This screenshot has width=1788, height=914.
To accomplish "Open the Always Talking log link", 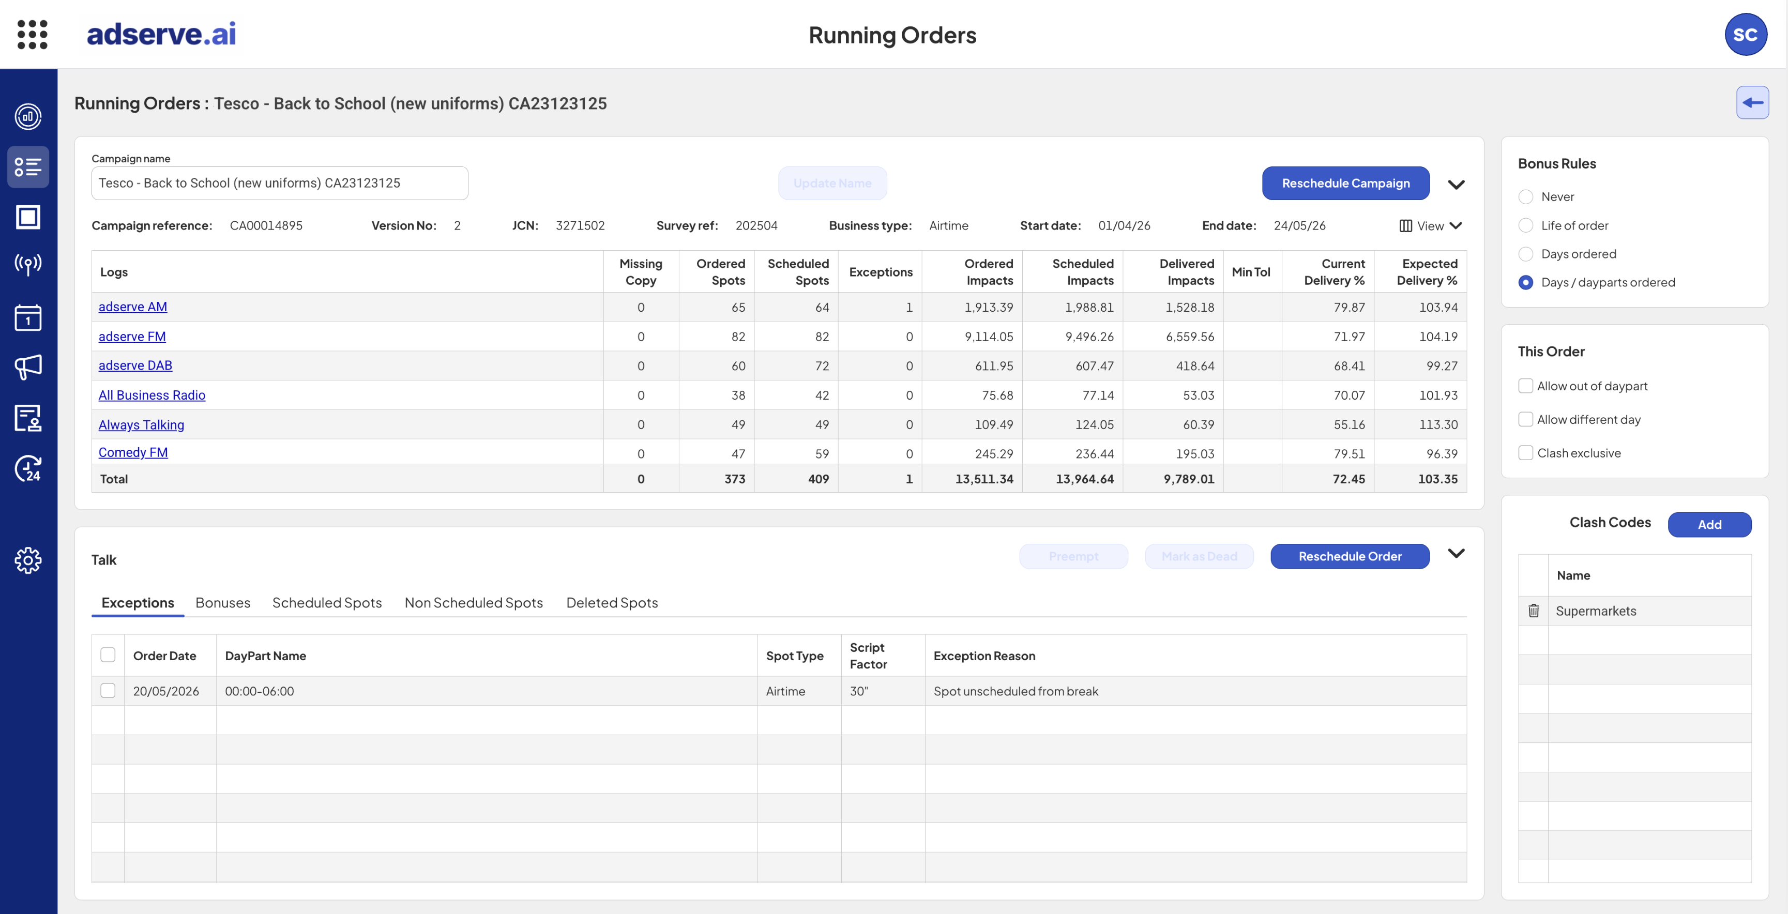I will click(x=141, y=424).
